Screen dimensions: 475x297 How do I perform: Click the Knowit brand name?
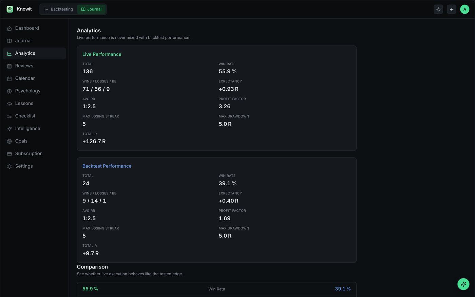point(24,9)
